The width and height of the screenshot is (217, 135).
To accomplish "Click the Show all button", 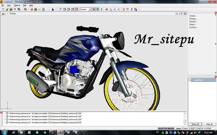I will click(195, 124).
